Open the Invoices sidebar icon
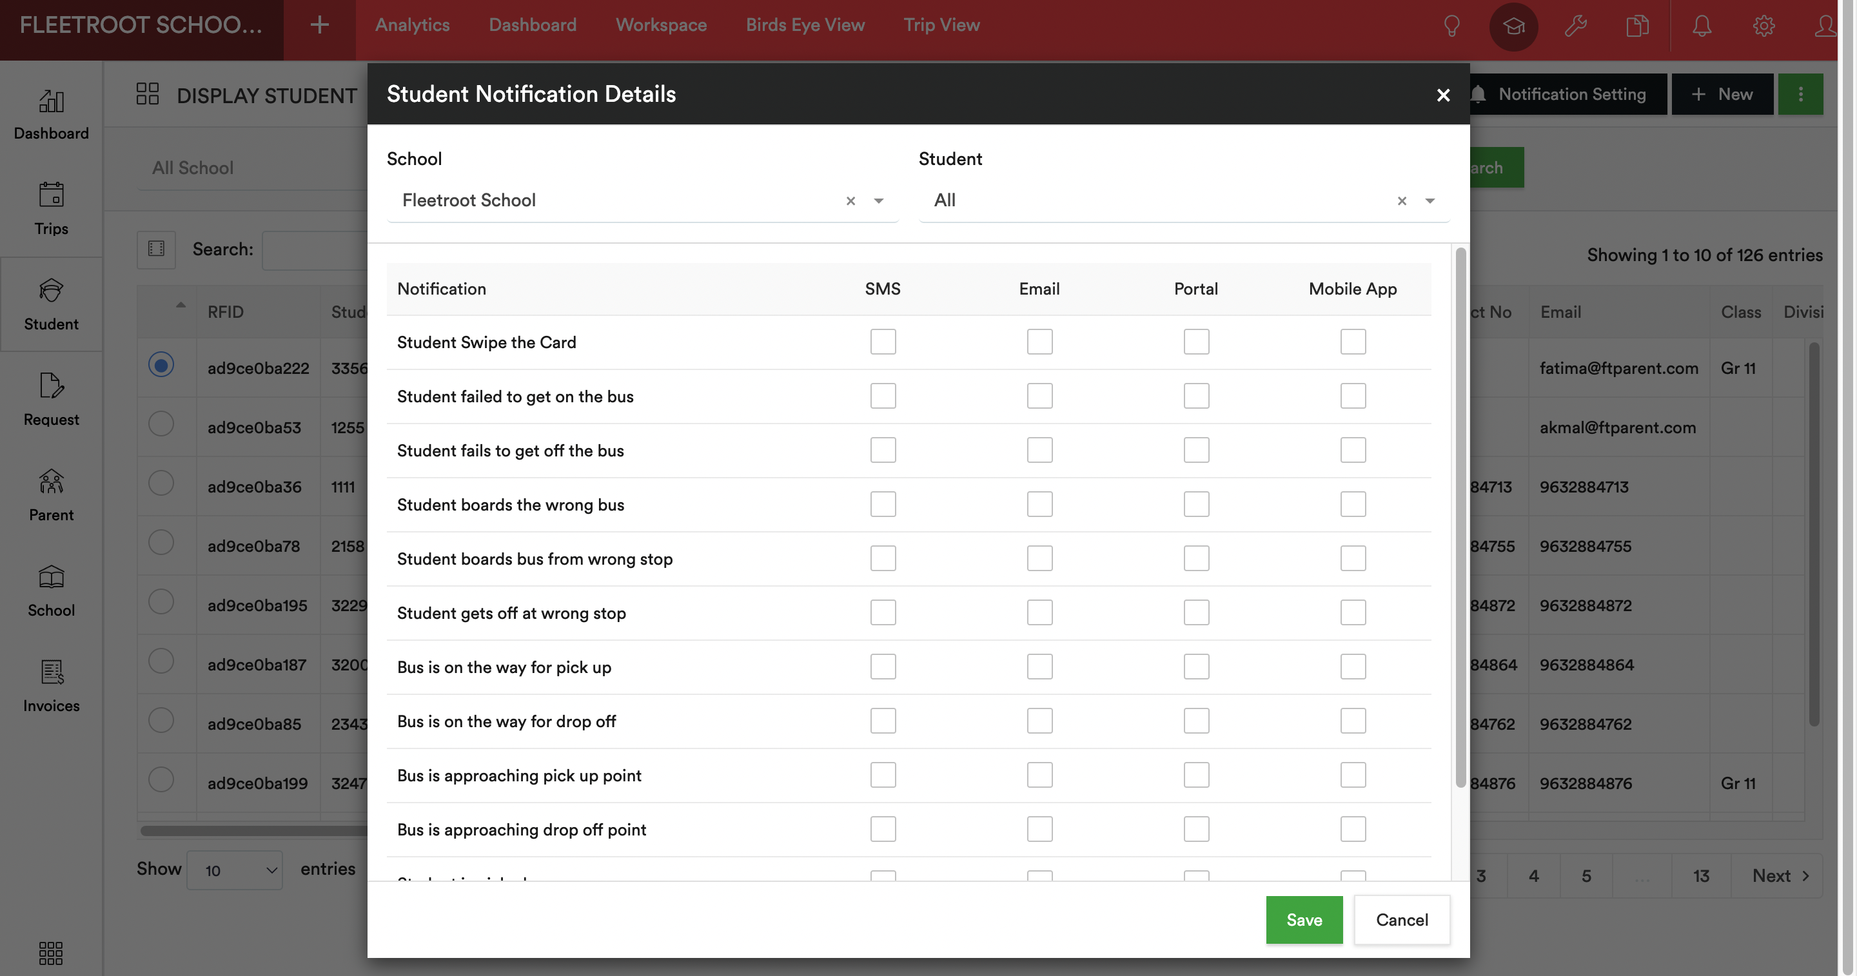The width and height of the screenshot is (1857, 976). point(51,686)
